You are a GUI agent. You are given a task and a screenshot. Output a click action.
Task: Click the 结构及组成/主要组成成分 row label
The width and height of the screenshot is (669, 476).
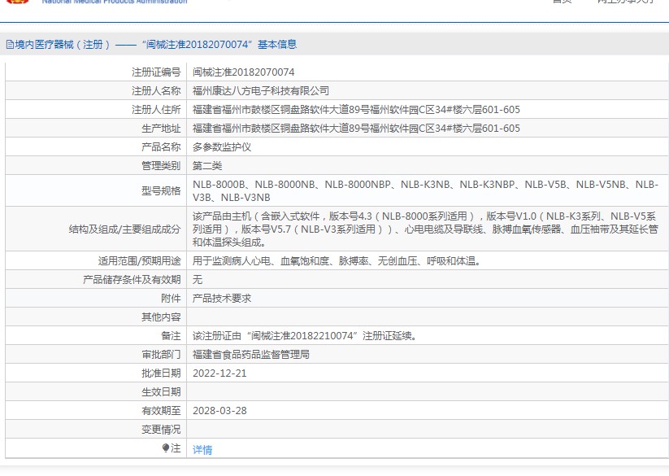click(x=124, y=229)
